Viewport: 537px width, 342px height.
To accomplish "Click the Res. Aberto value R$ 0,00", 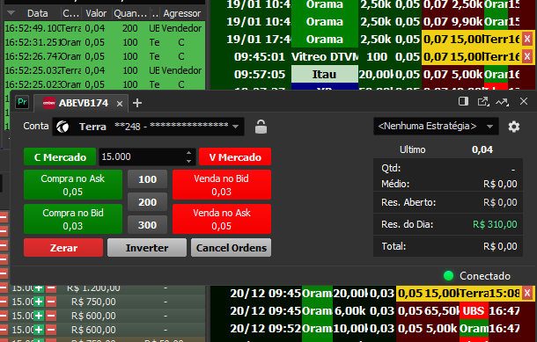I will 500,202.
